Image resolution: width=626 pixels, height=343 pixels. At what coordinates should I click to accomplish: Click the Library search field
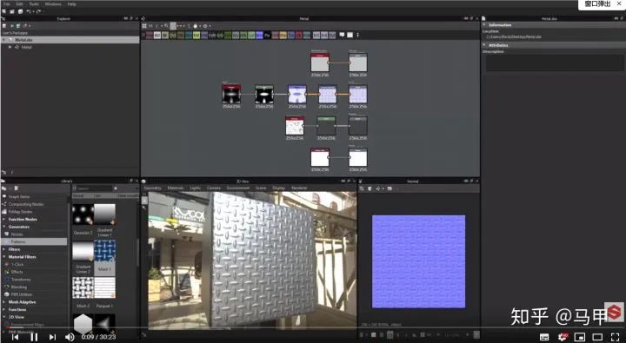pyautogui.click(x=94, y=188)
